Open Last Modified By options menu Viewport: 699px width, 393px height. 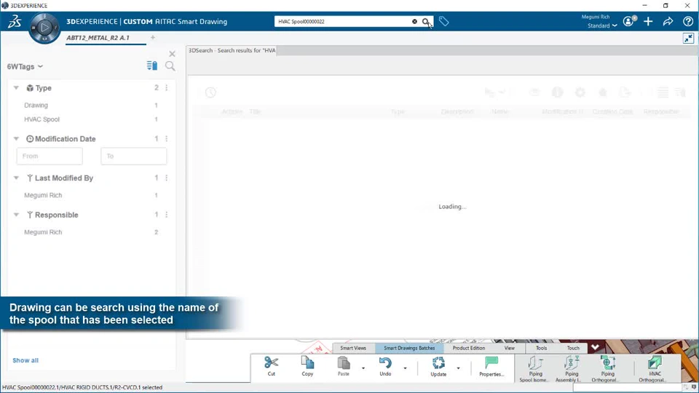(x=167, y=178)
